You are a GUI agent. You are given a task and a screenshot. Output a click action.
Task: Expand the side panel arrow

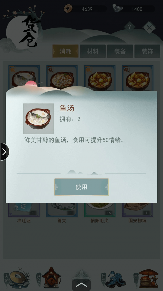tap(4, 152)
